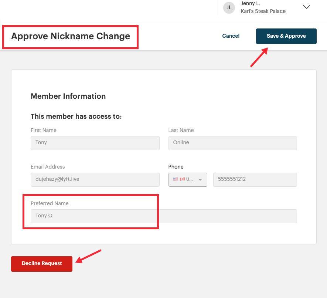
Task: Click the First Name field containing Tony
Action: click(x=95, y=143)
